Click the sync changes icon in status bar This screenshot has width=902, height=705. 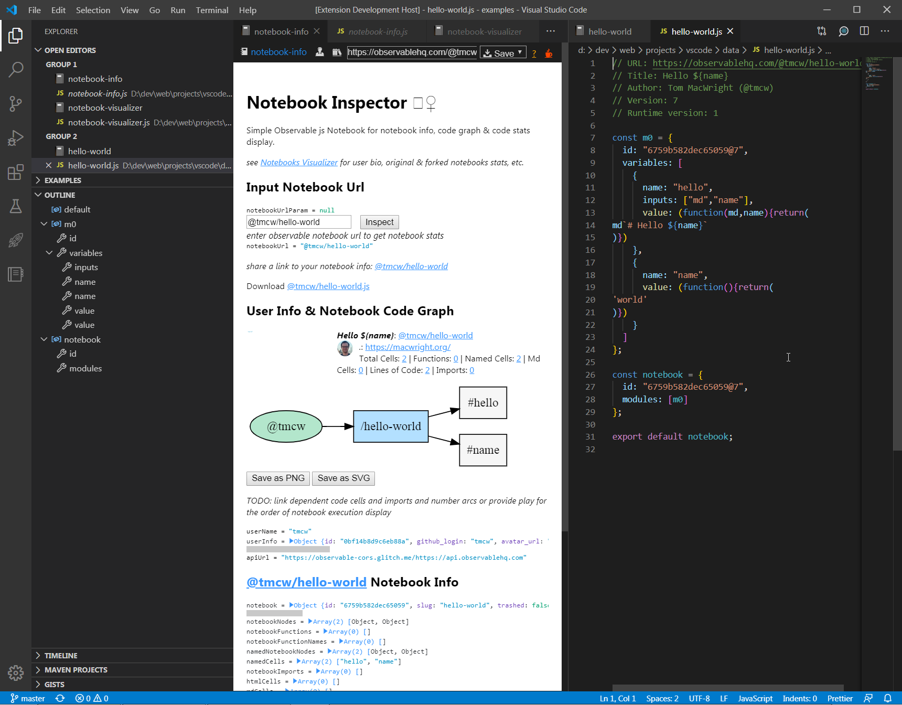coord(60,698)
